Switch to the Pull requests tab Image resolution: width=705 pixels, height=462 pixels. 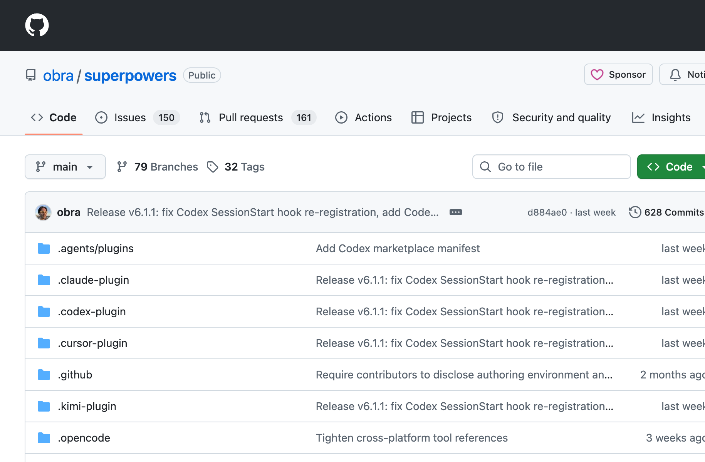coord(258,117)
